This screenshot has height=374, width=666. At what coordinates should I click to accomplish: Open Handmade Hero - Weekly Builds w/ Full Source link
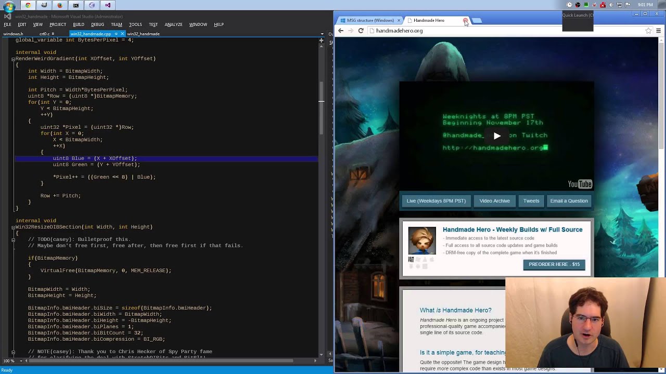(513, 230)
